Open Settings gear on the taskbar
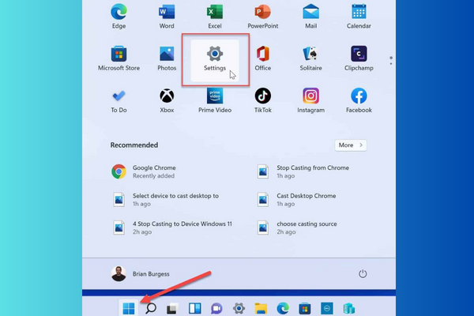Viewport: 474px width, 316px height. tap(239, 308)
